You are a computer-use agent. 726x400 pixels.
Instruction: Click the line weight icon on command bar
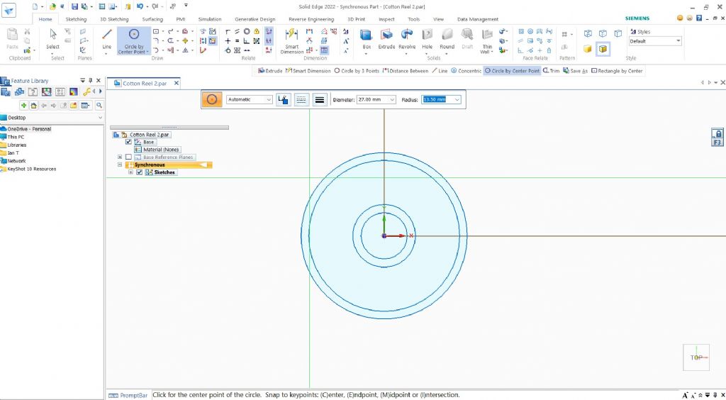coord(320,99)
